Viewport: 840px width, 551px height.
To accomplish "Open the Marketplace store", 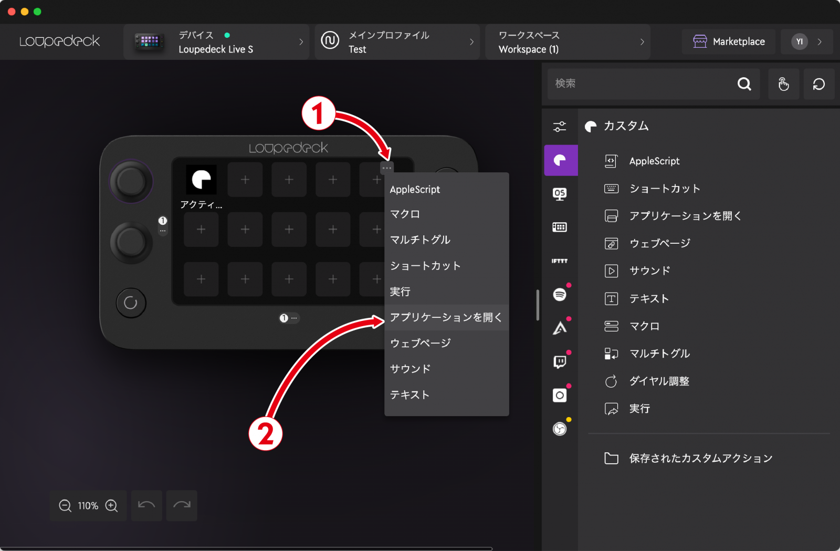I will click(729, 41).
